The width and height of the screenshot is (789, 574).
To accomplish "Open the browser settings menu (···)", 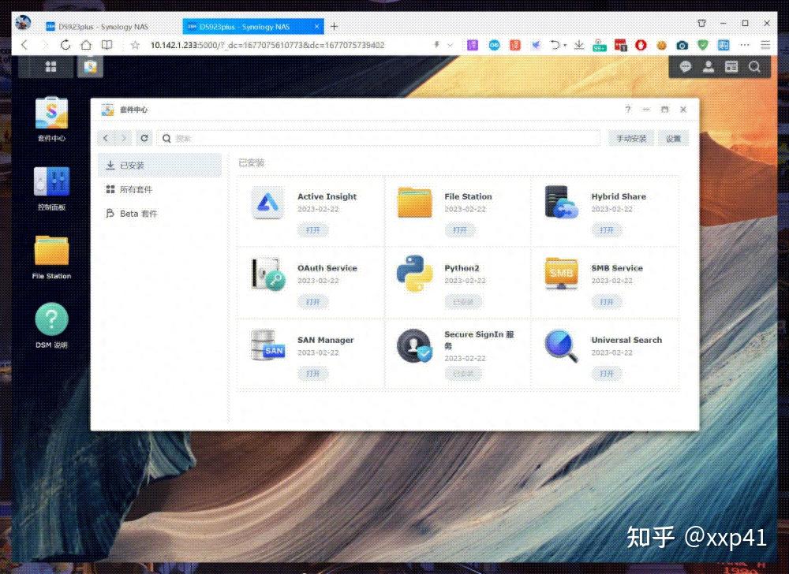I will point(743,45).
